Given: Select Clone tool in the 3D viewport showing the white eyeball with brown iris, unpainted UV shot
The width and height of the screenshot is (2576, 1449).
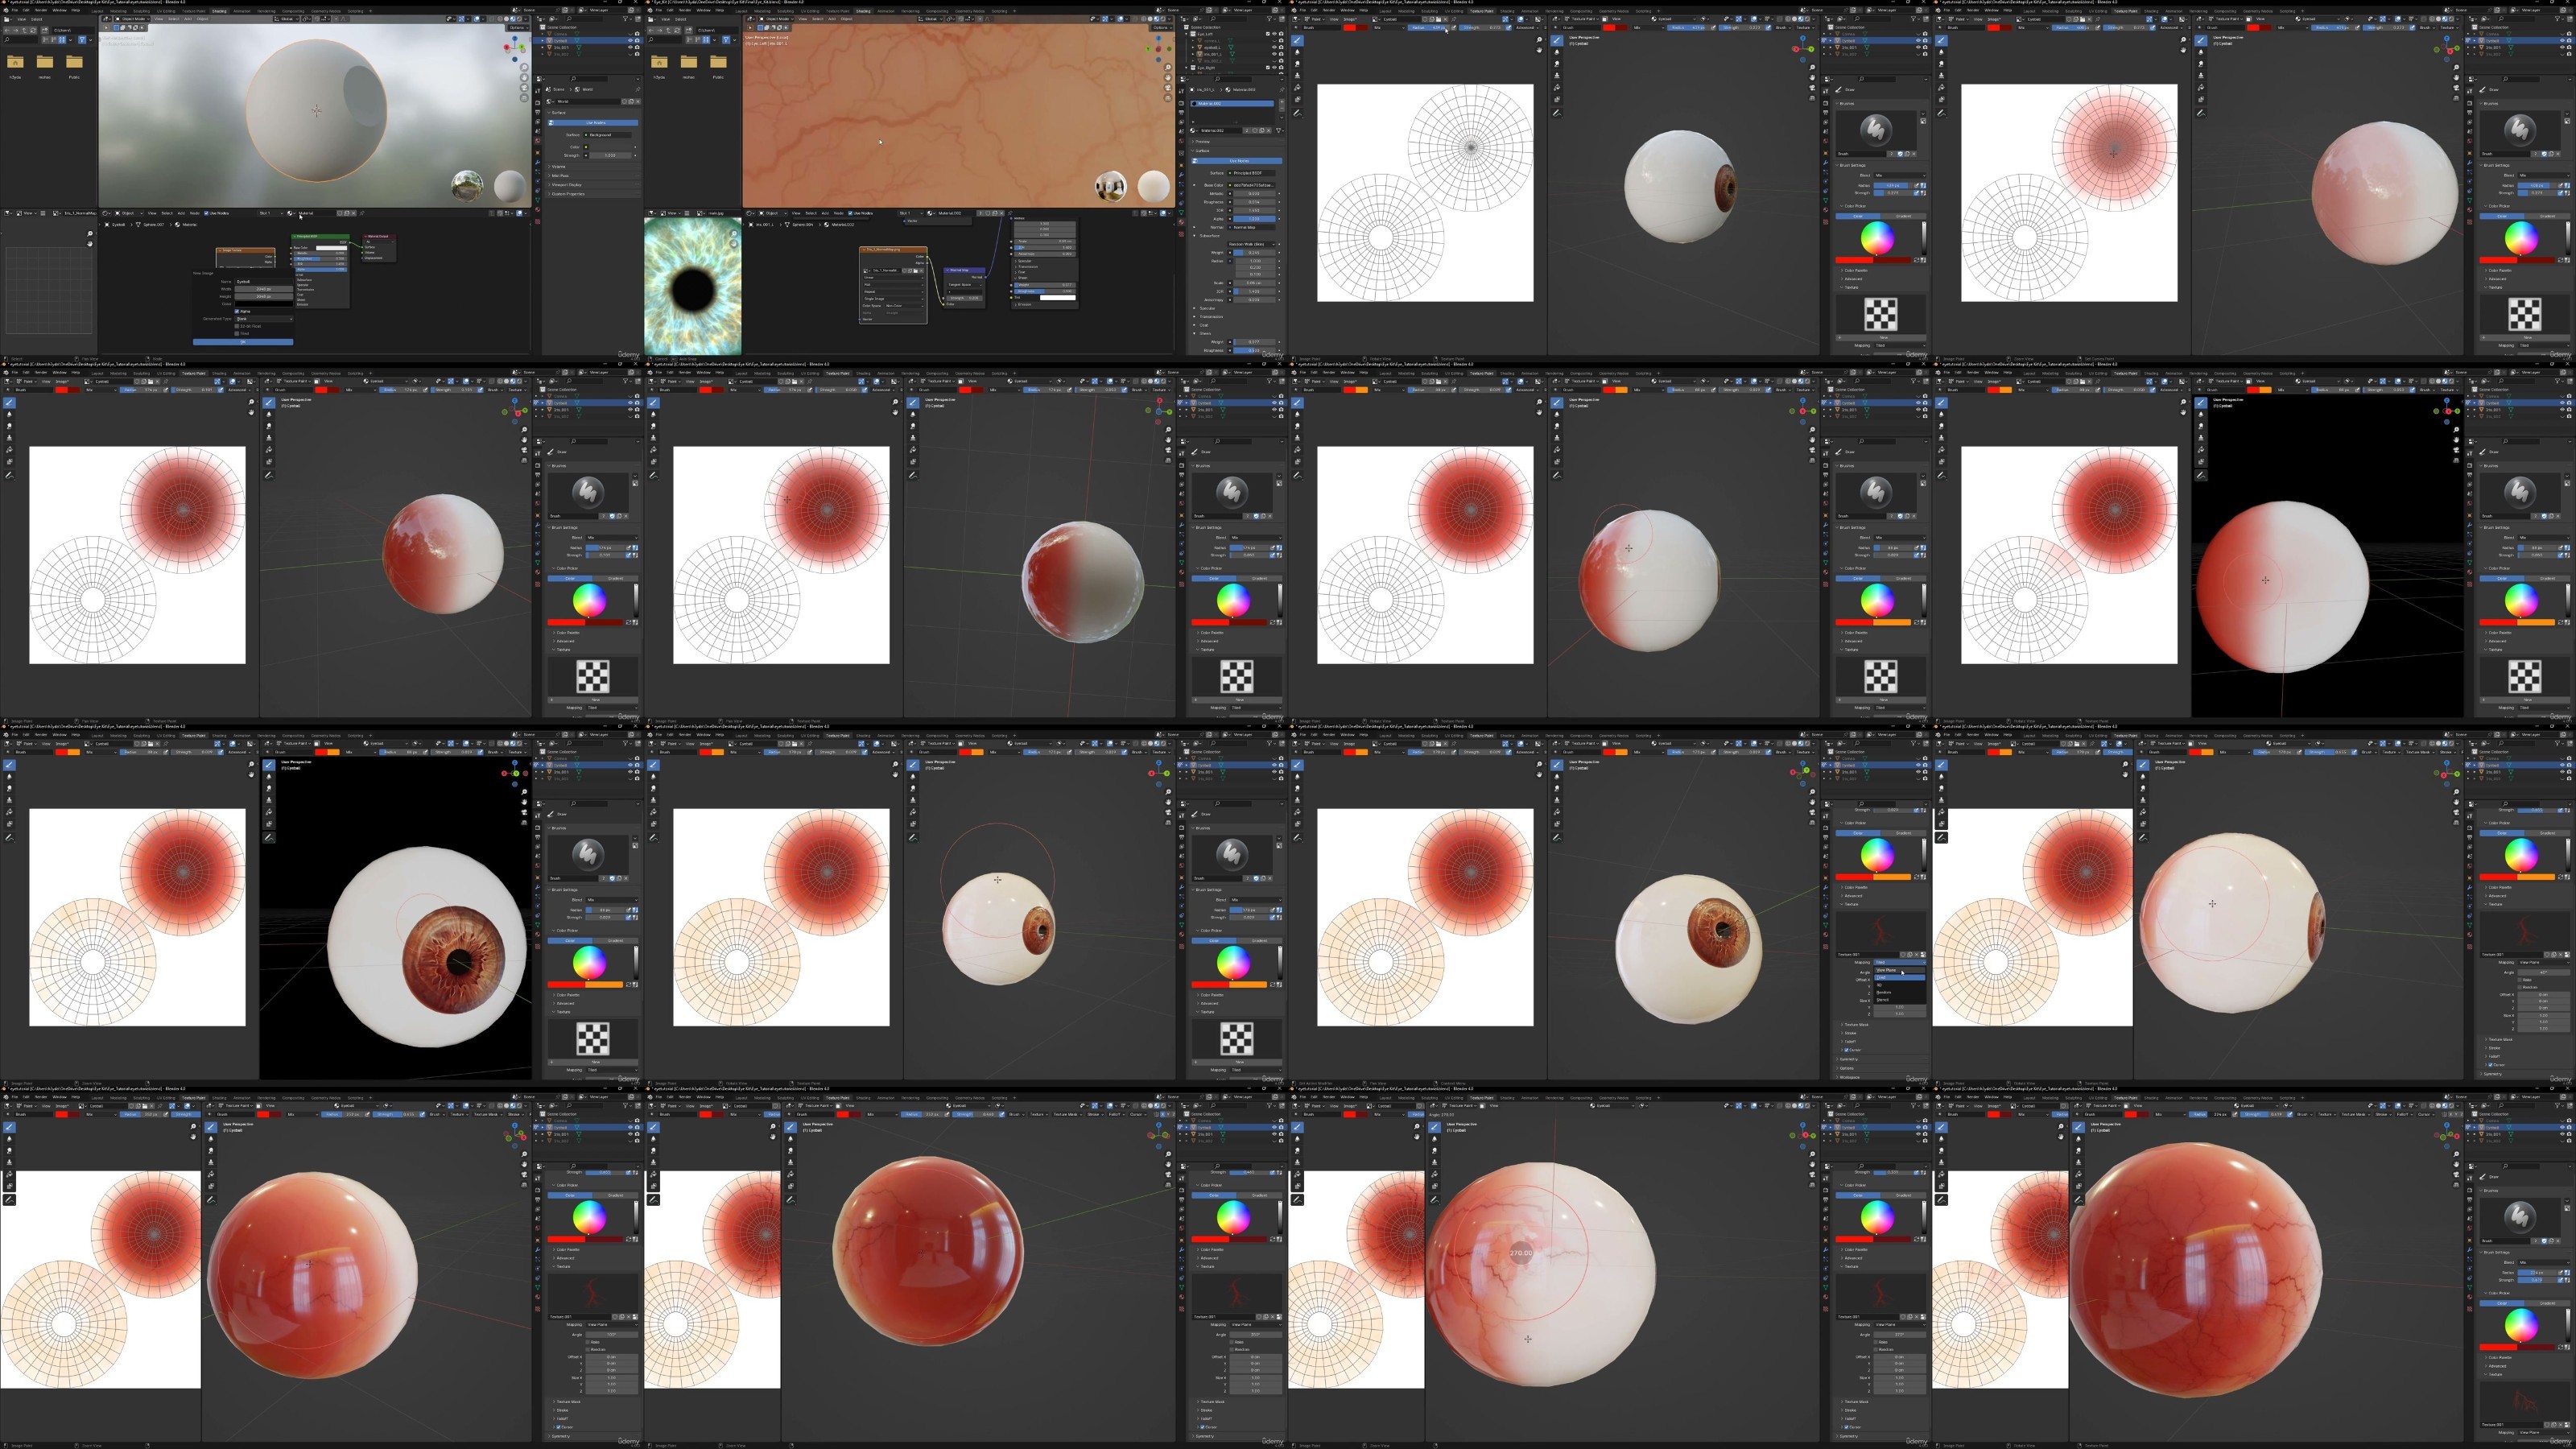Looking at the screenshot, I should point(1557,75).
